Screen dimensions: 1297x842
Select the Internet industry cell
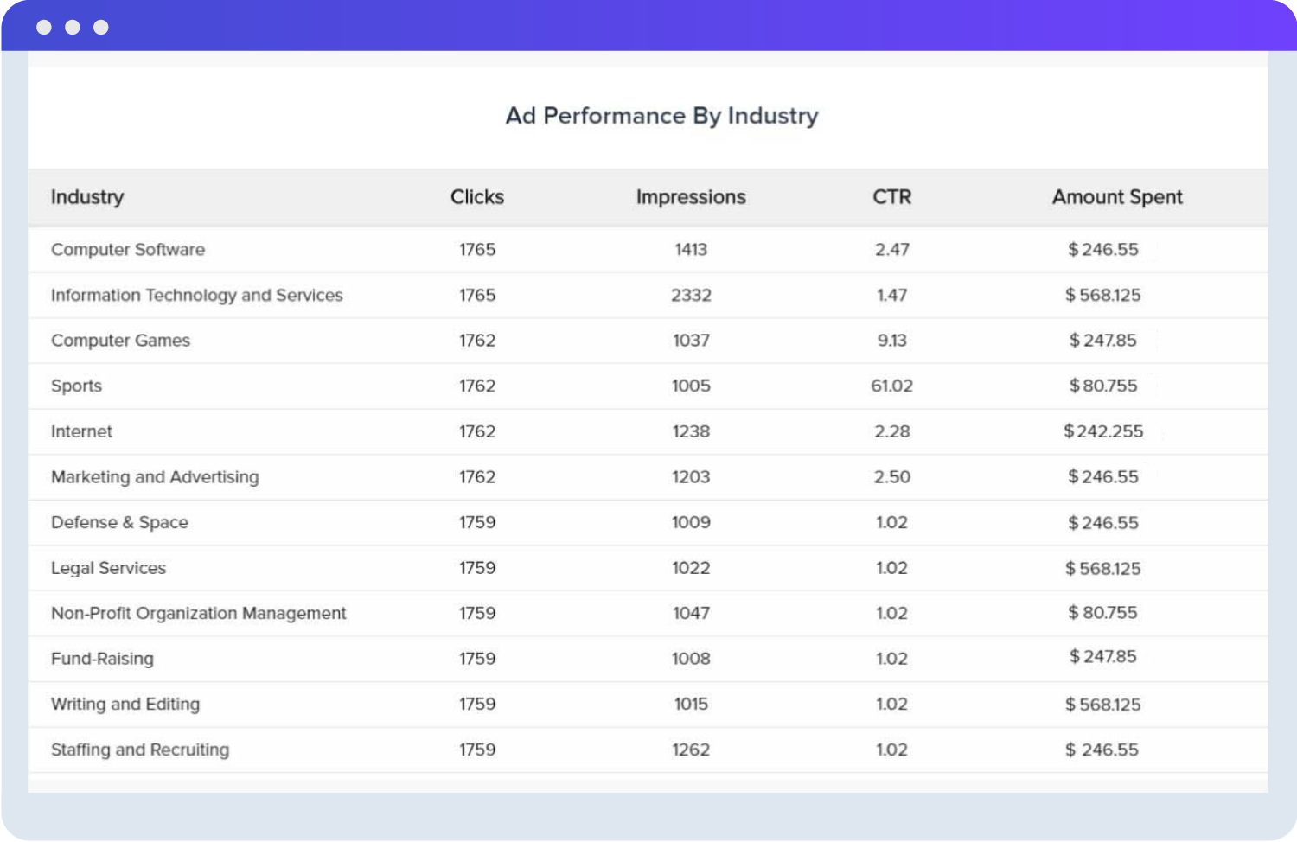click(x=81, y=431)
